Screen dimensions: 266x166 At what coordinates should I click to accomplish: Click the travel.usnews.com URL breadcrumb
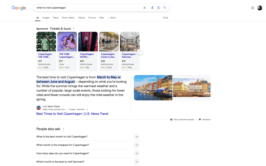click(x=64, y=109)
